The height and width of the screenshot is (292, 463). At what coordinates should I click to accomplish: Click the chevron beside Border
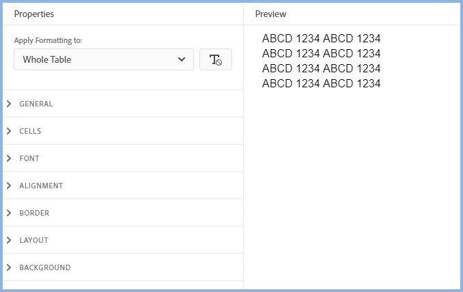9,213
